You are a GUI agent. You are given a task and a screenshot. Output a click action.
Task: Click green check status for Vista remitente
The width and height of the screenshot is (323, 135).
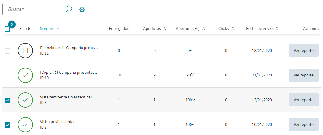[25, 100]
